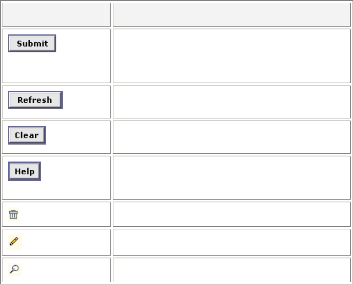
Task: Select the blank description cell beside Help
Action: click(x=232, y=178)
